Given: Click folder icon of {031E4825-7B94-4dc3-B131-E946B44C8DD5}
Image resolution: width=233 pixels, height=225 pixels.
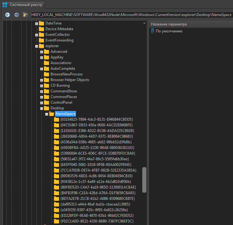Looking at the screenshot, I should click(57, 119).
